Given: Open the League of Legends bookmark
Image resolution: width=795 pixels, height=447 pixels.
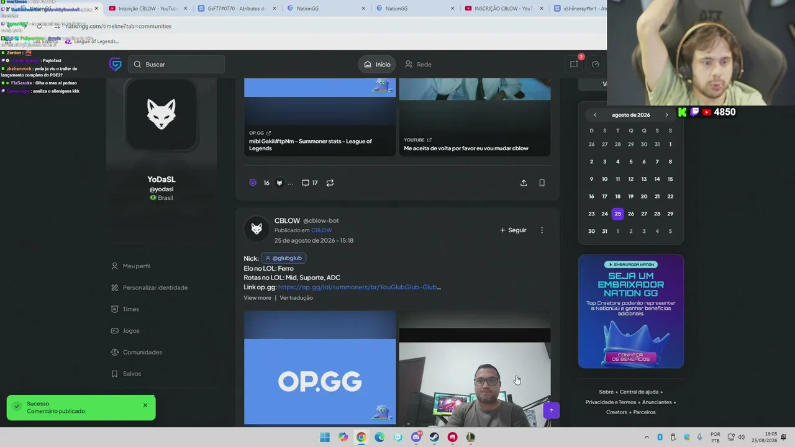Looking at the screenshot, I should pos(91,42).
